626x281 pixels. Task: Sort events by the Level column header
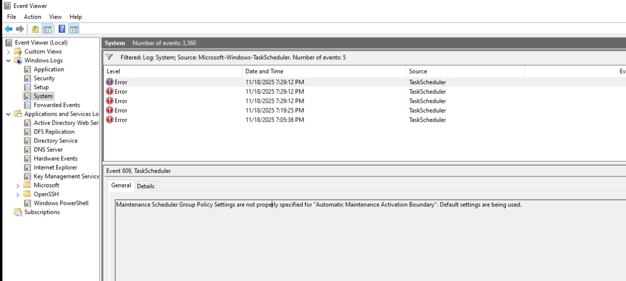(x=172, y=71)
